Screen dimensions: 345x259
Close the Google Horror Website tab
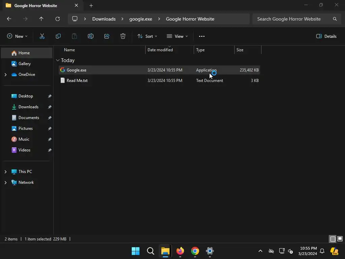pos(76,5)
